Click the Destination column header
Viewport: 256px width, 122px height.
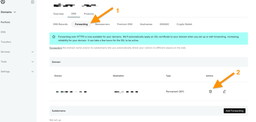click(118, 76)
